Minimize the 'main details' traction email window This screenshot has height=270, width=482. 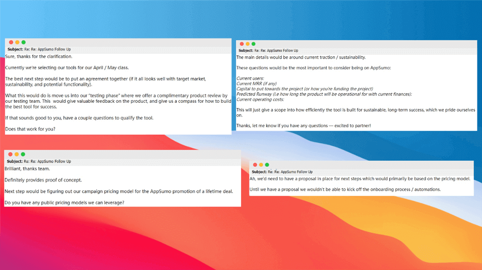pos(247,44)
